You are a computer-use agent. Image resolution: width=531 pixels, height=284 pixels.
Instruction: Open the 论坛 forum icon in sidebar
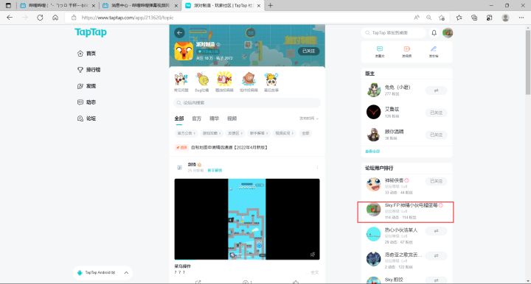(x=80, y=118)
